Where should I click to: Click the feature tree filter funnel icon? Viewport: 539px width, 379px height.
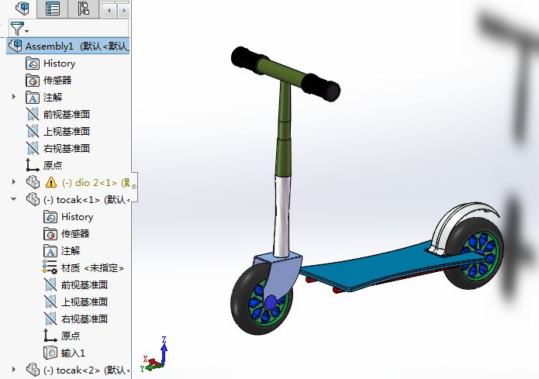point(17,29)
